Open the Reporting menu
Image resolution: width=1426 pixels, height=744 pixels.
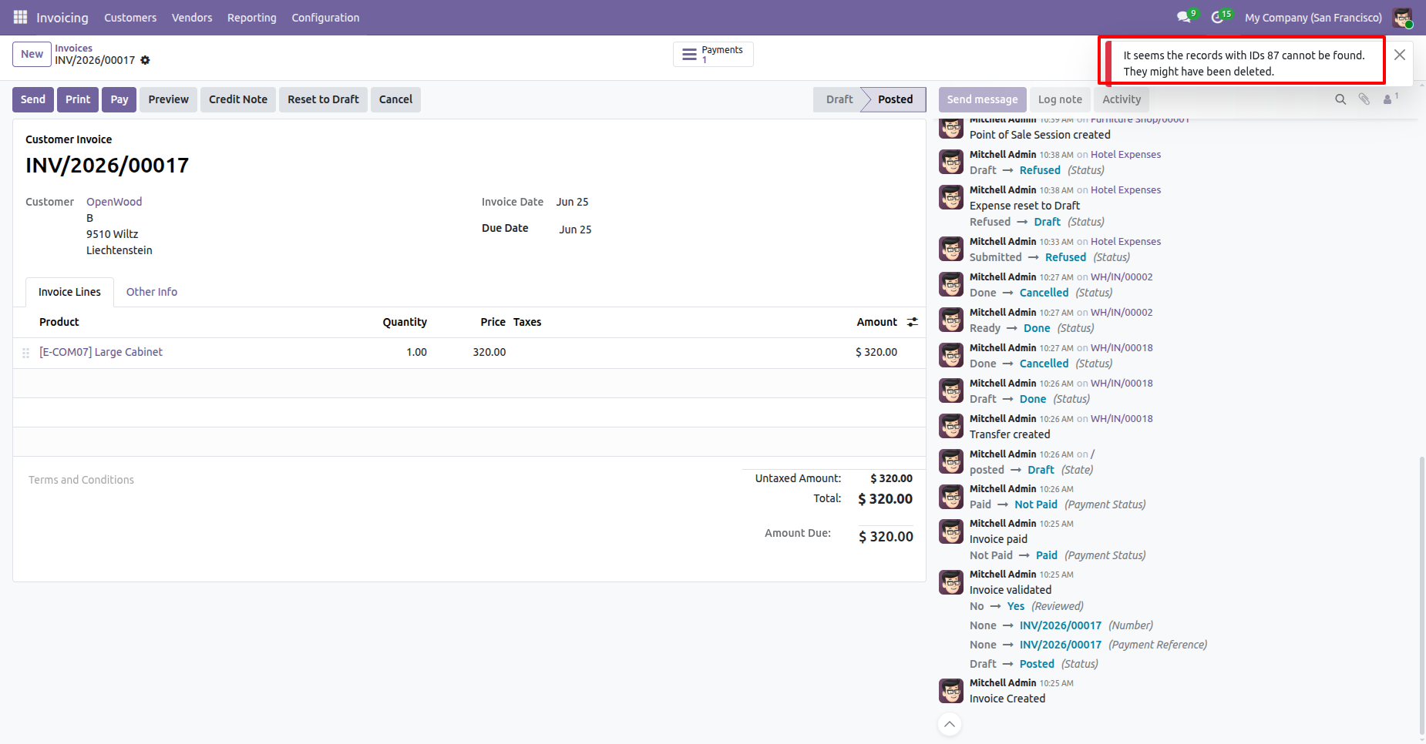[252, 17]
